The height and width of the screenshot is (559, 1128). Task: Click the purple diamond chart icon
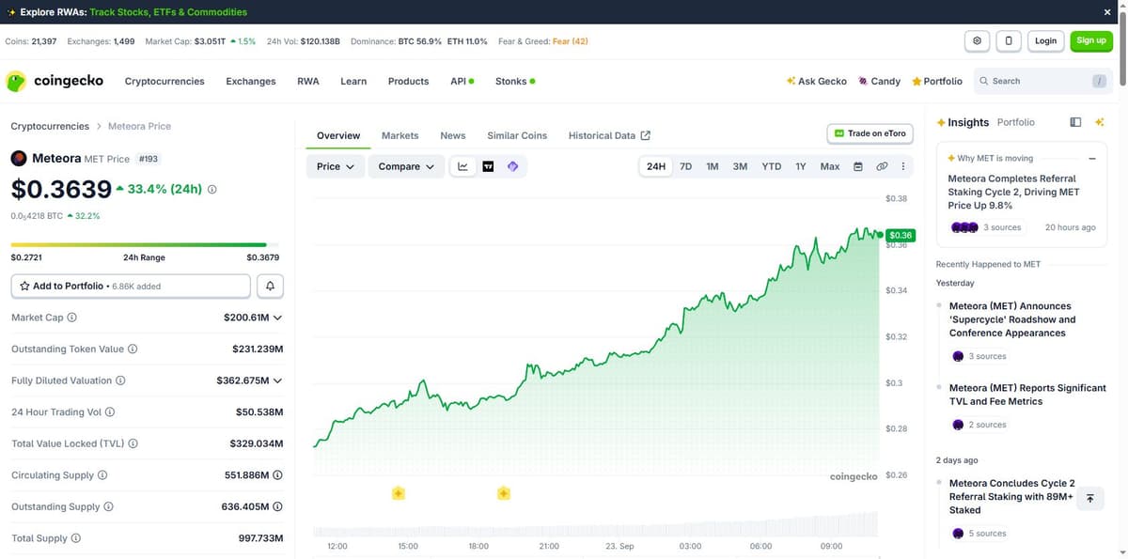click(513, 166)
